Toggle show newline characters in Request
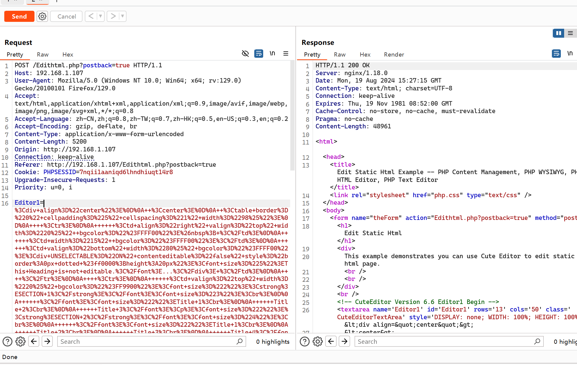Image resolution: width=577 pixels, height=365 pixels. tap(272, 53)
